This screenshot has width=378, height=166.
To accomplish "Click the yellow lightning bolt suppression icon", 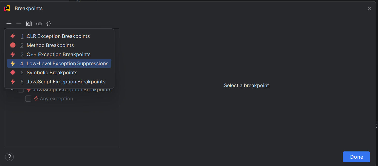I will pyautogui.click(x=13, y=63).
